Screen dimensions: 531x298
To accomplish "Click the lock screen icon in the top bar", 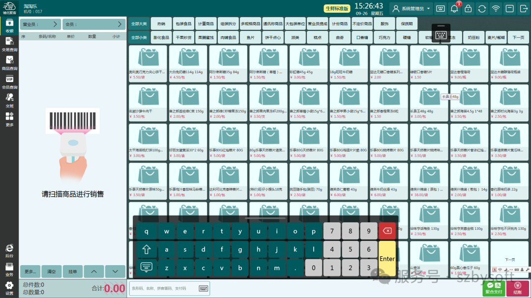I will [468, 9].
